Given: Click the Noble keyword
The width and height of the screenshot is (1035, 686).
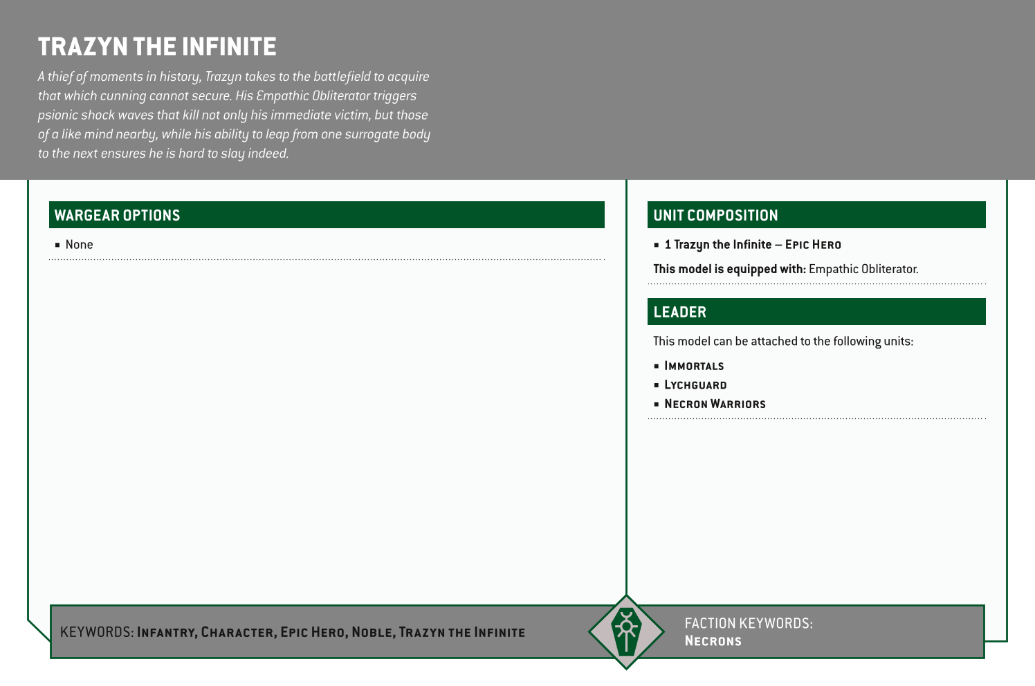Looking at the screenshot, I should 372,632.
